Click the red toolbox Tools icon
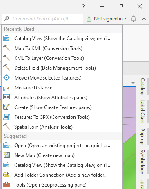This screenshot has width=149, height=189. [7, 184]
